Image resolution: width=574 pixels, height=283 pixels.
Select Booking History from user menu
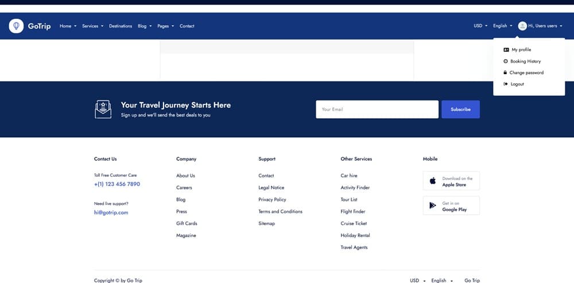pyautogui.click(x=525, y=61)
